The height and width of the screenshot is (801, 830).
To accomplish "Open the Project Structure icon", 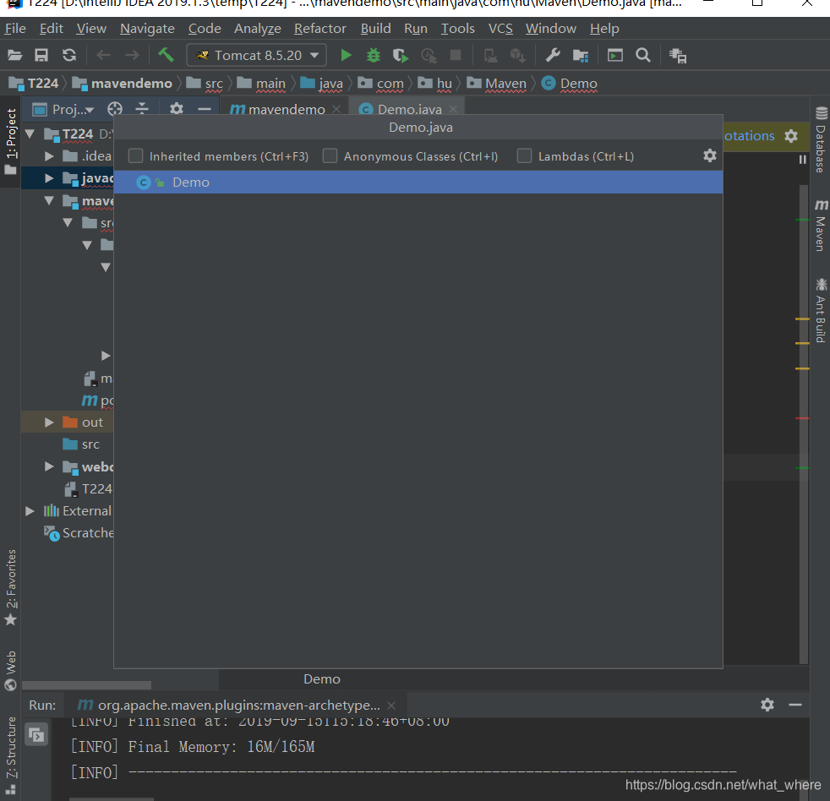I will point(581,55).
